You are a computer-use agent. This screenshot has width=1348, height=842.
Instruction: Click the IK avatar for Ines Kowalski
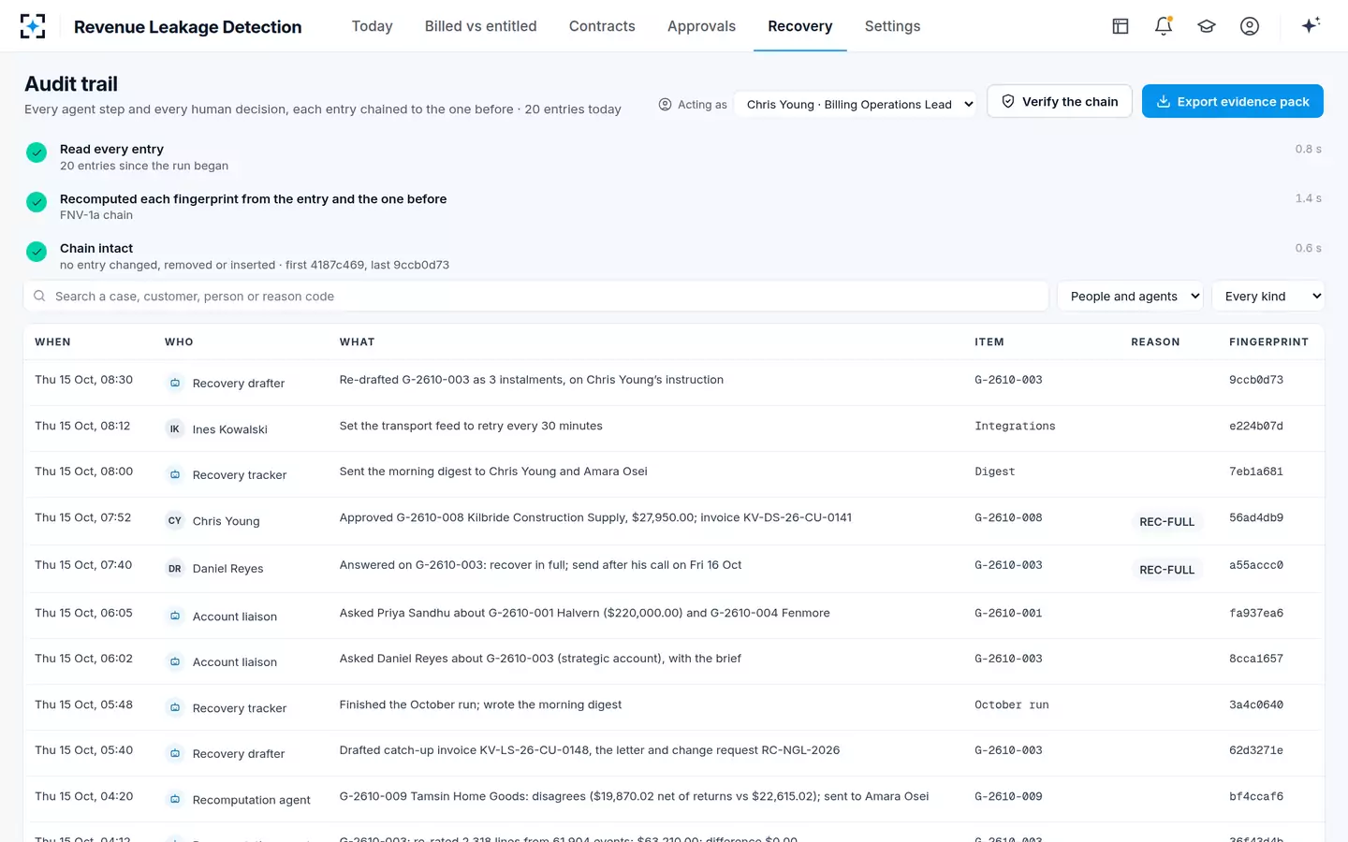pos(175,429)
